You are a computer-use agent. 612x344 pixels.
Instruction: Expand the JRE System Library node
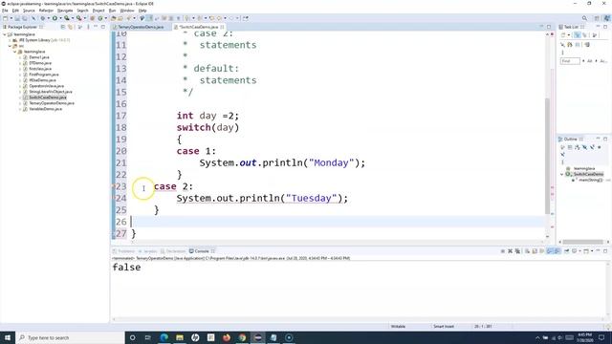[11, 40]
